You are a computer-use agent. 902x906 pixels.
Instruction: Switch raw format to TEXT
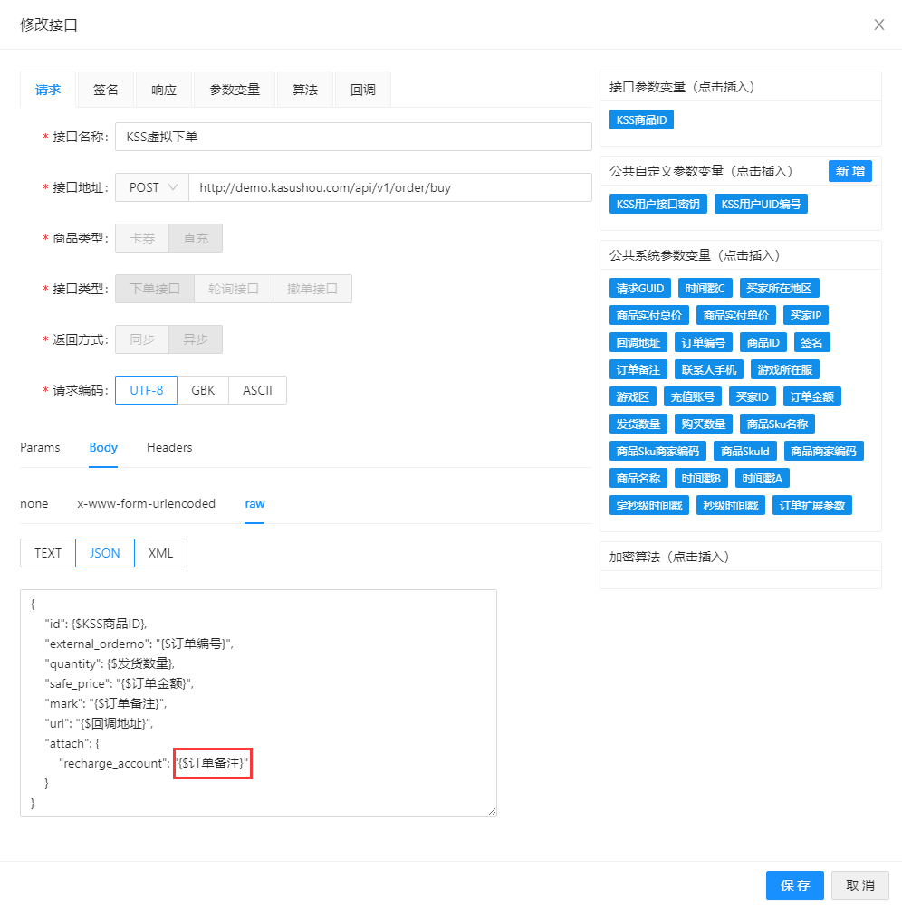click(x=48, y=553)
